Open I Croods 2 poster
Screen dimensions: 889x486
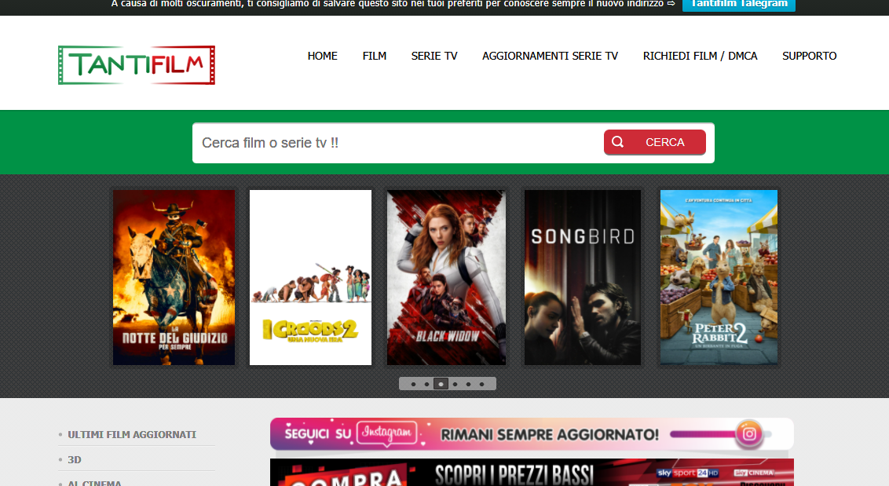point(311,277)
